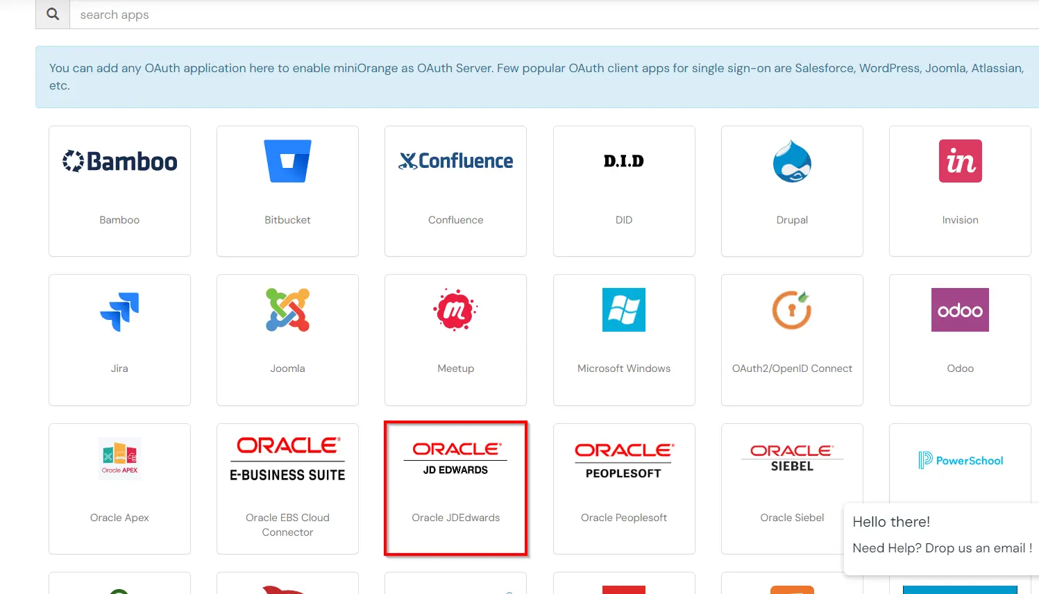Select the Oracle Apex app

(x=119, y=489)
